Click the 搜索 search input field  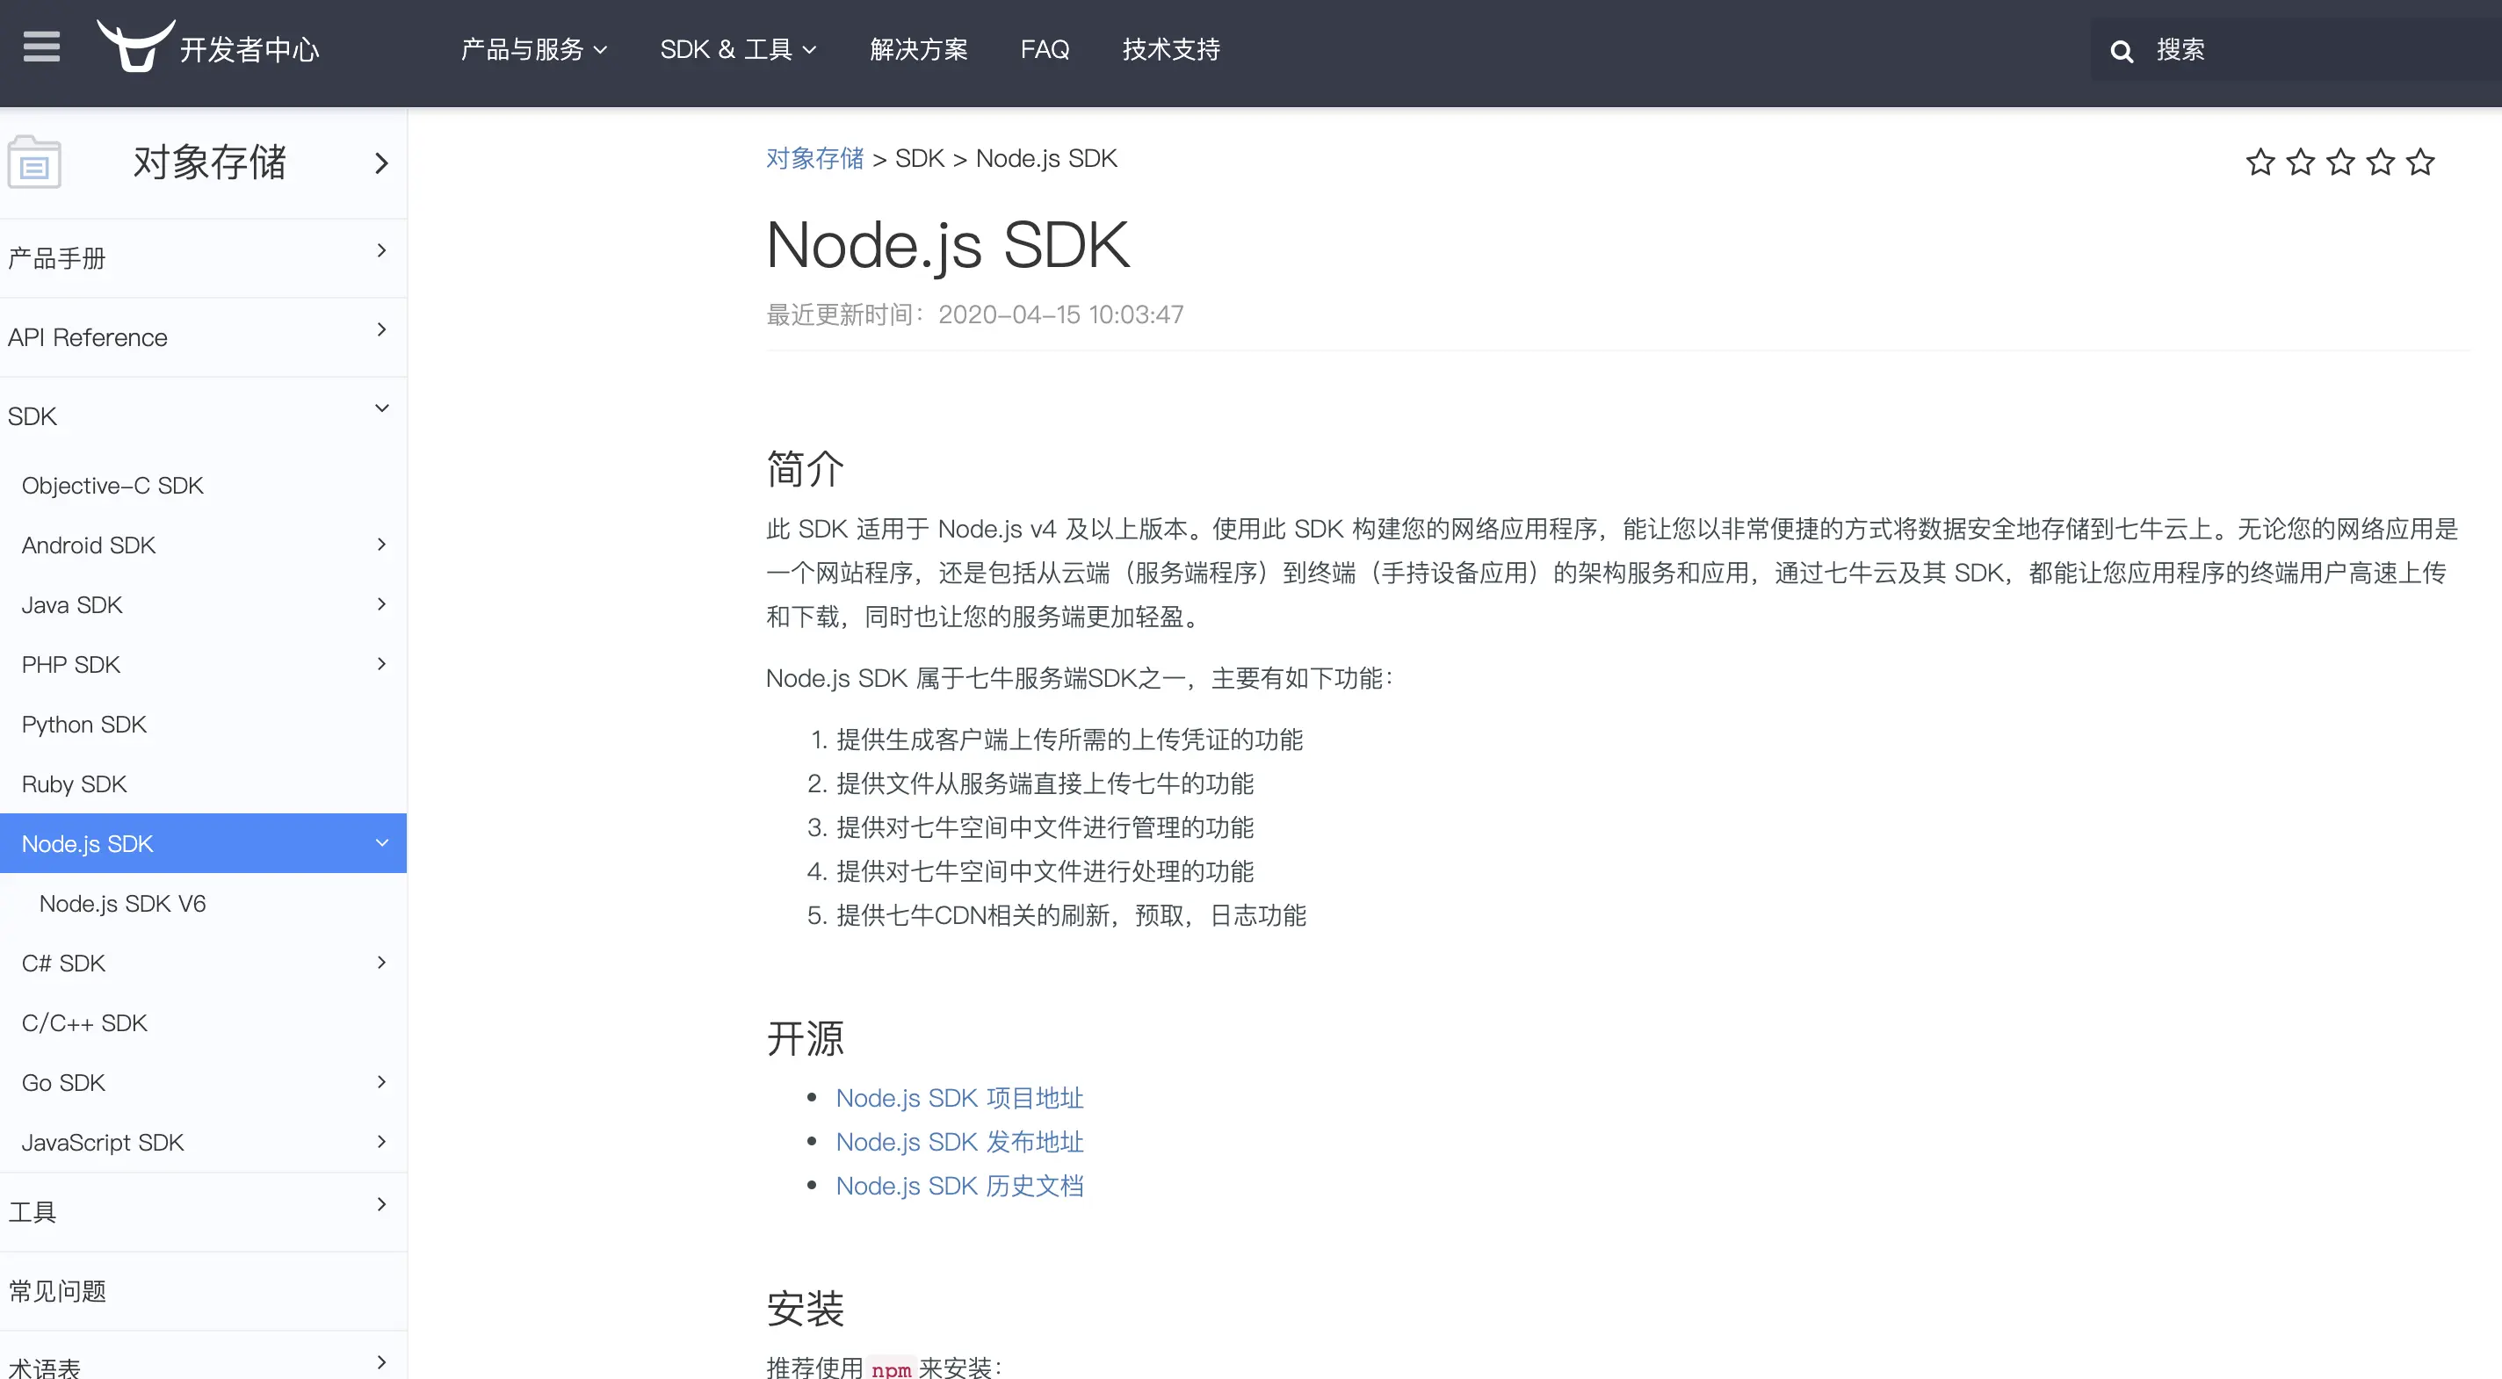click(x=2311, y=49)
